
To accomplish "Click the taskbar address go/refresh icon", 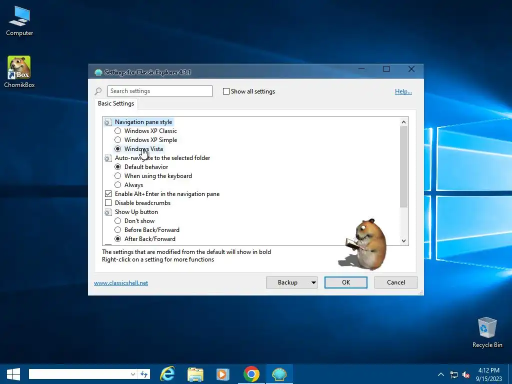I will 144,374.
